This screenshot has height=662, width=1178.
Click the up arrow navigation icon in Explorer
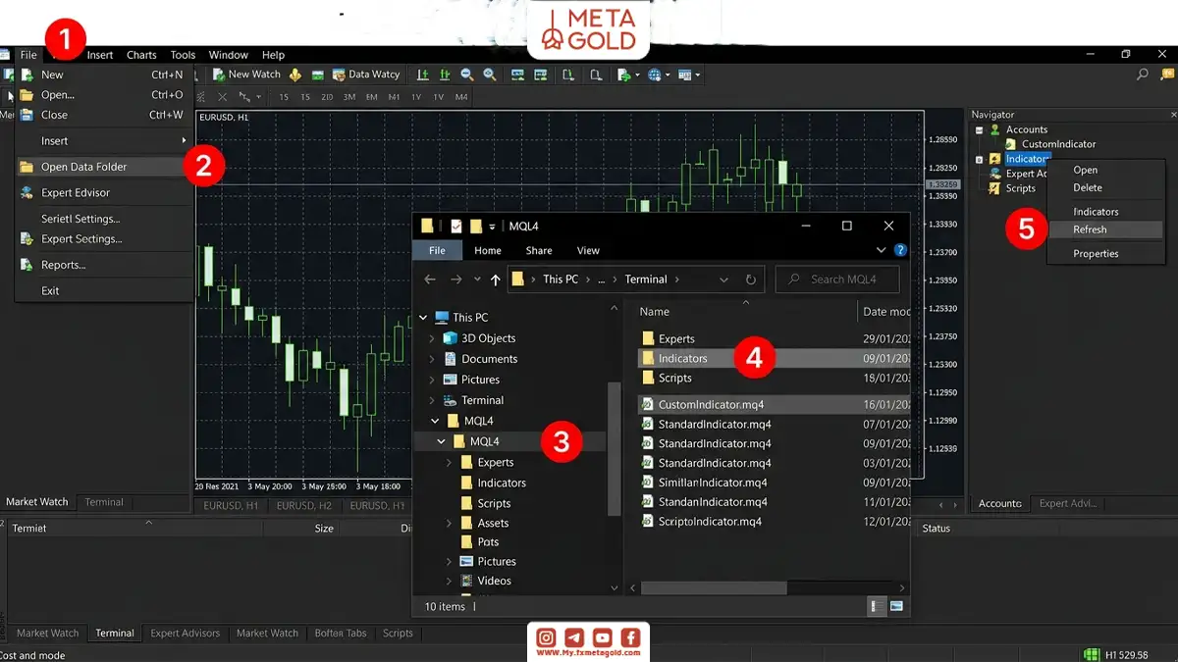[x=495, y=280]
